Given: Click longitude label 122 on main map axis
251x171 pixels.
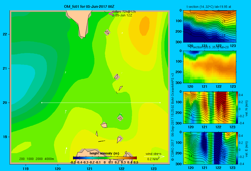Looking at the screenshot, I should [x=121, y=168].
